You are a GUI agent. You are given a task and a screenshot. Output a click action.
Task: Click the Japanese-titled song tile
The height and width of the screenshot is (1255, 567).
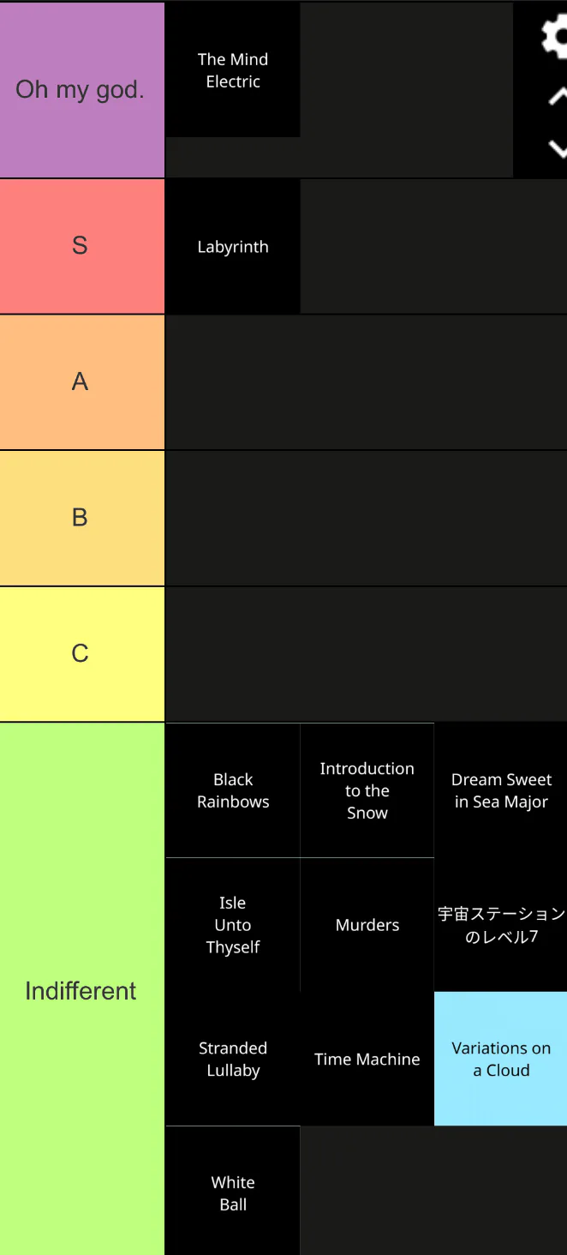[501, 925]
